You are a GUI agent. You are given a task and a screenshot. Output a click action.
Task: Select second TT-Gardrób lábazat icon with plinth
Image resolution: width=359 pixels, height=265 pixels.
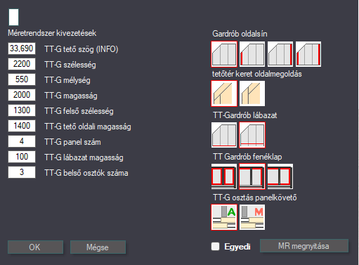pos(252,135)
